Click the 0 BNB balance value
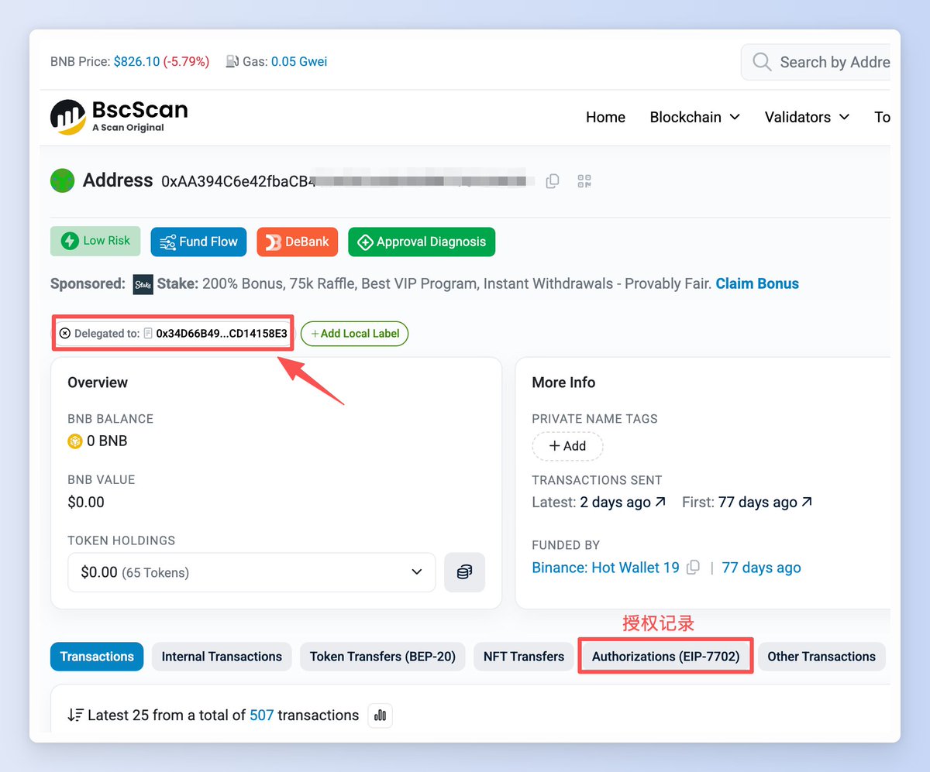The width and height of the screenshot is (930, 772). tap(107, 441)
